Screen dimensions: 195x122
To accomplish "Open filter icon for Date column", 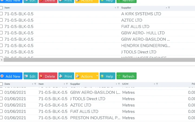I will 35,84.
